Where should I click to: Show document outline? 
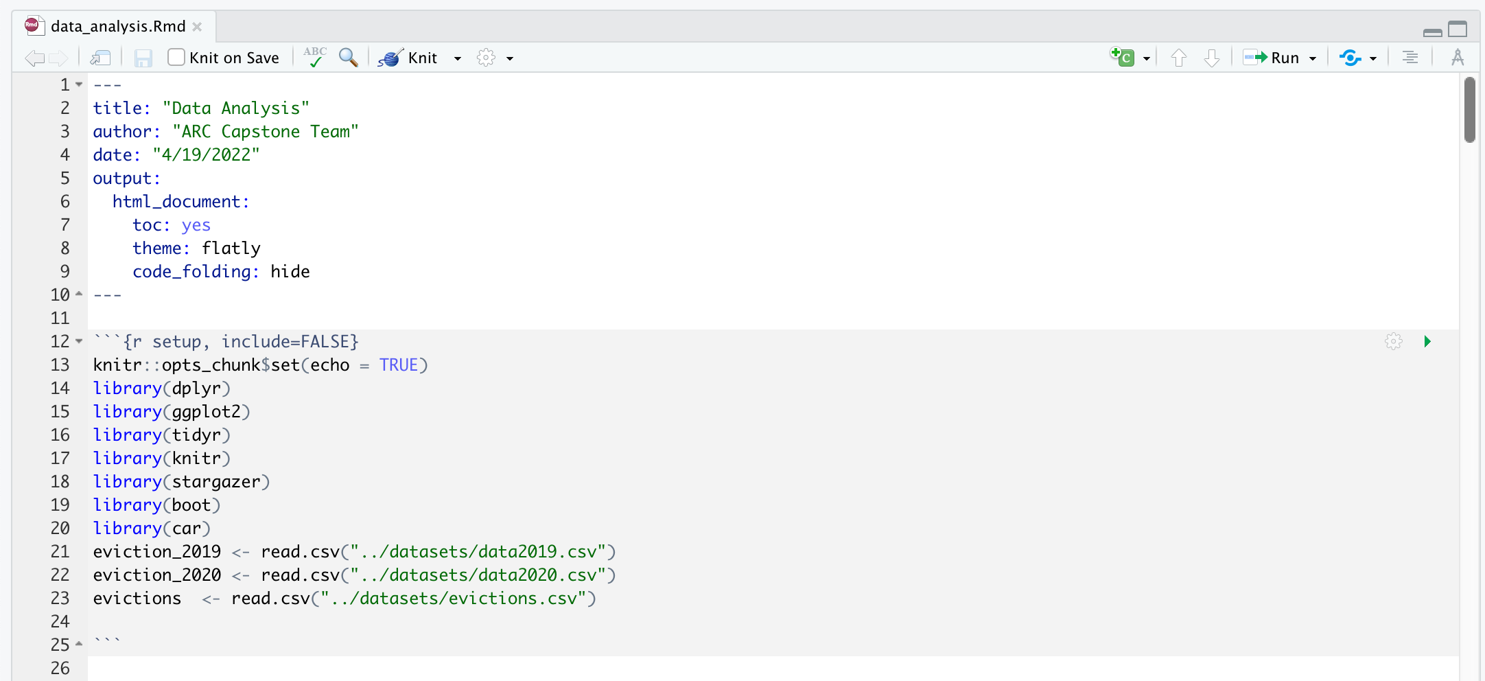(x=1410, y=58)
